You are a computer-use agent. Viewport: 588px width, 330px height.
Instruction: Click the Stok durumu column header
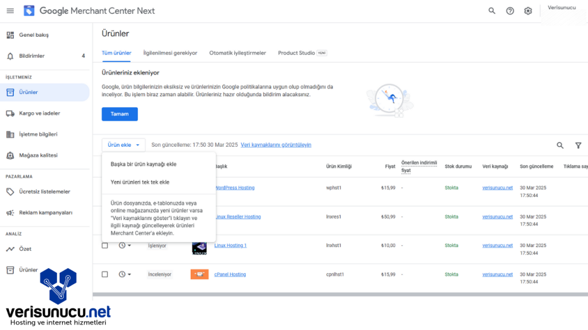tap(458, 167)
